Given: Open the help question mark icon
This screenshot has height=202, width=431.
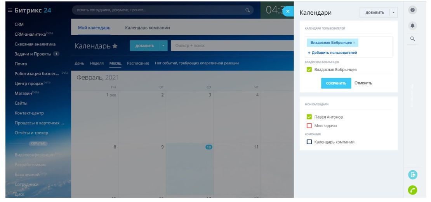Looking at the screenshot, I should point(413,10).
